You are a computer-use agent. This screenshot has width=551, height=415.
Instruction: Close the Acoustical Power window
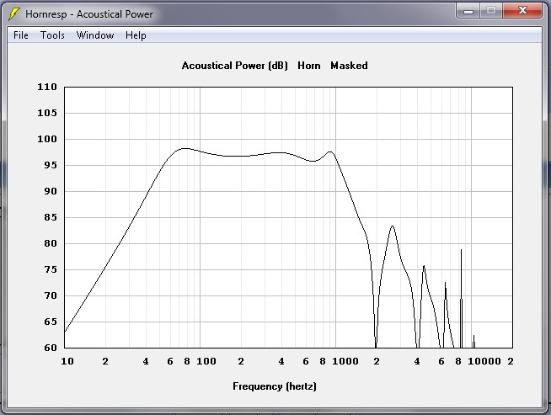tap(522, 11)
